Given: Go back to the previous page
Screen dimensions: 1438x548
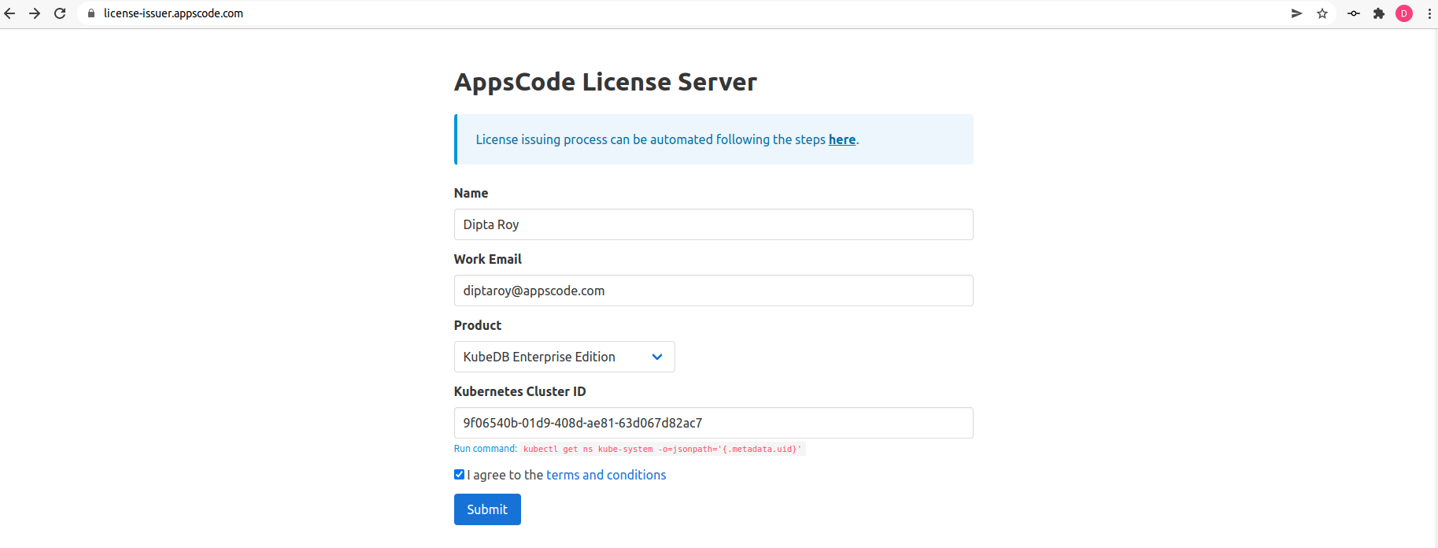Looking at the screenshot, I should [x=9, y=13].
